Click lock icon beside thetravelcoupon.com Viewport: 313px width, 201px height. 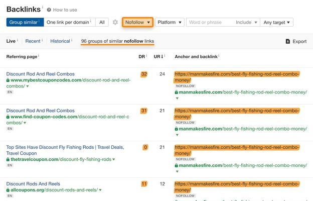coord(8,159)
